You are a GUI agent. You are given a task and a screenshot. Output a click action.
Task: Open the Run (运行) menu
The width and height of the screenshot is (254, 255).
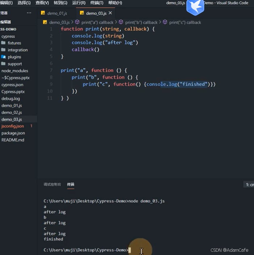pos(79,3)
